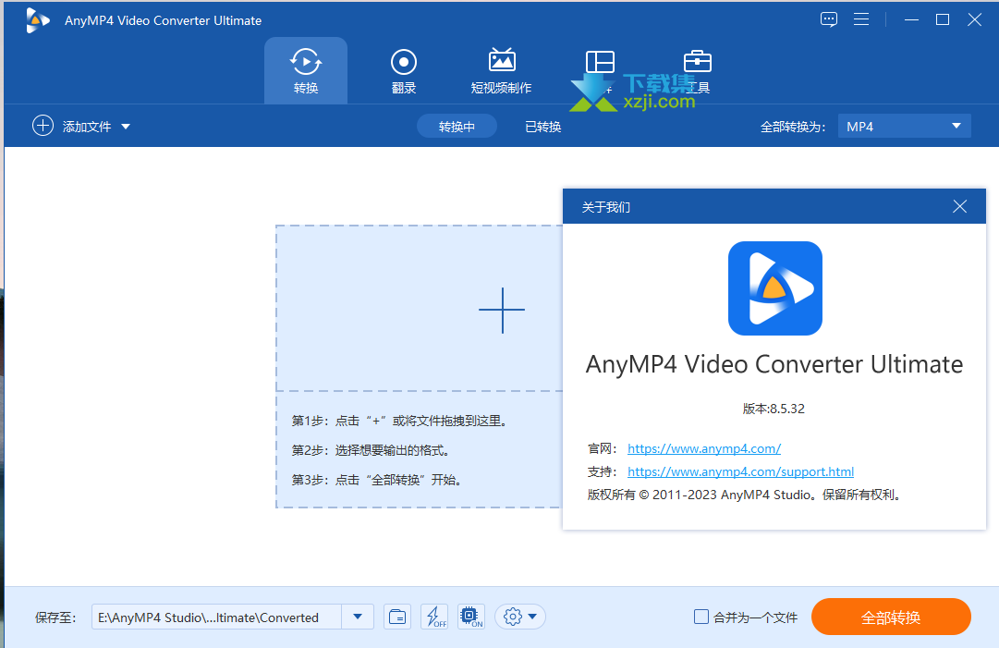Close the 关于我们 about dialog
The width and height of the screenshot is (999, 648).
pos(959,206)
